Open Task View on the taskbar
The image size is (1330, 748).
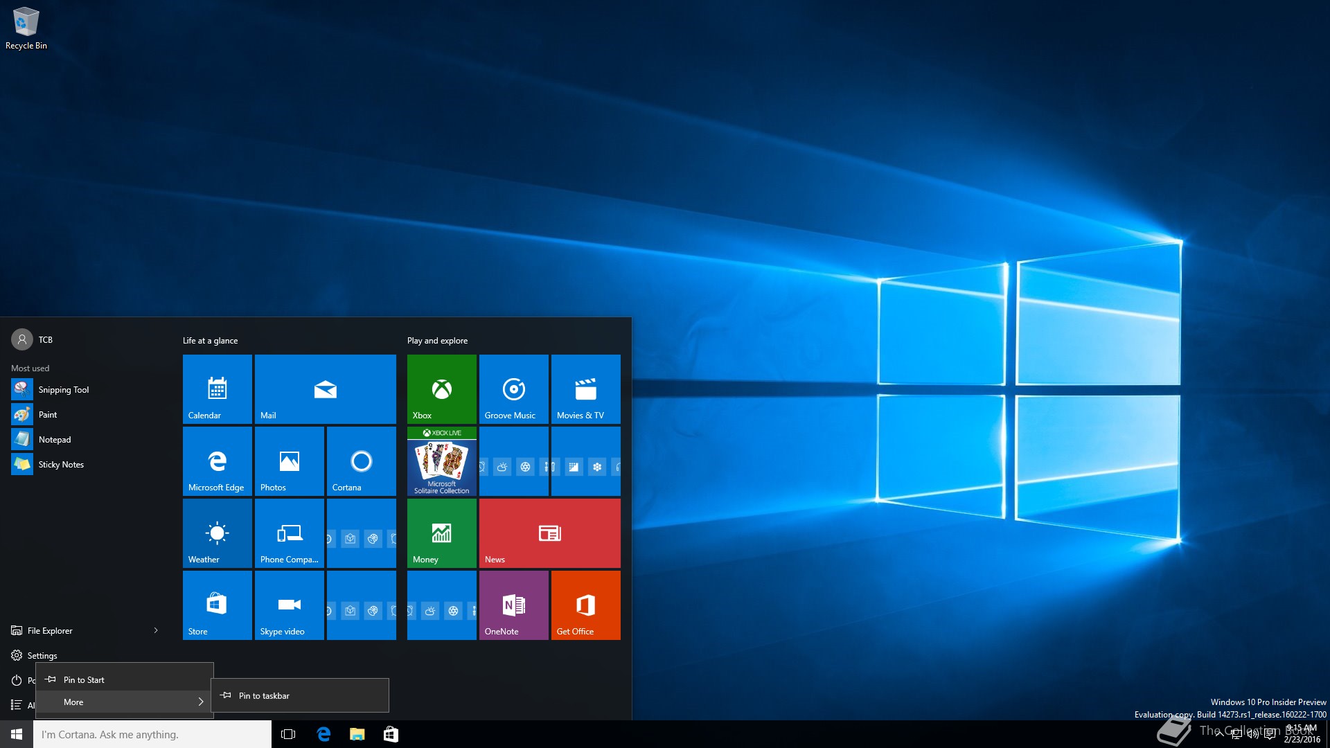[x=288, y=734]
